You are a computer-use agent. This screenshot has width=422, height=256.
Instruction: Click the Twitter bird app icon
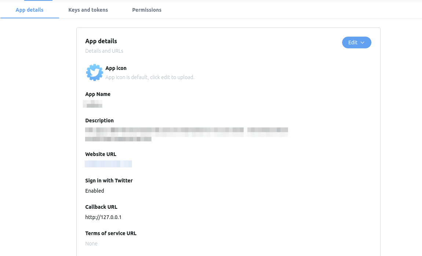[94, 72]
